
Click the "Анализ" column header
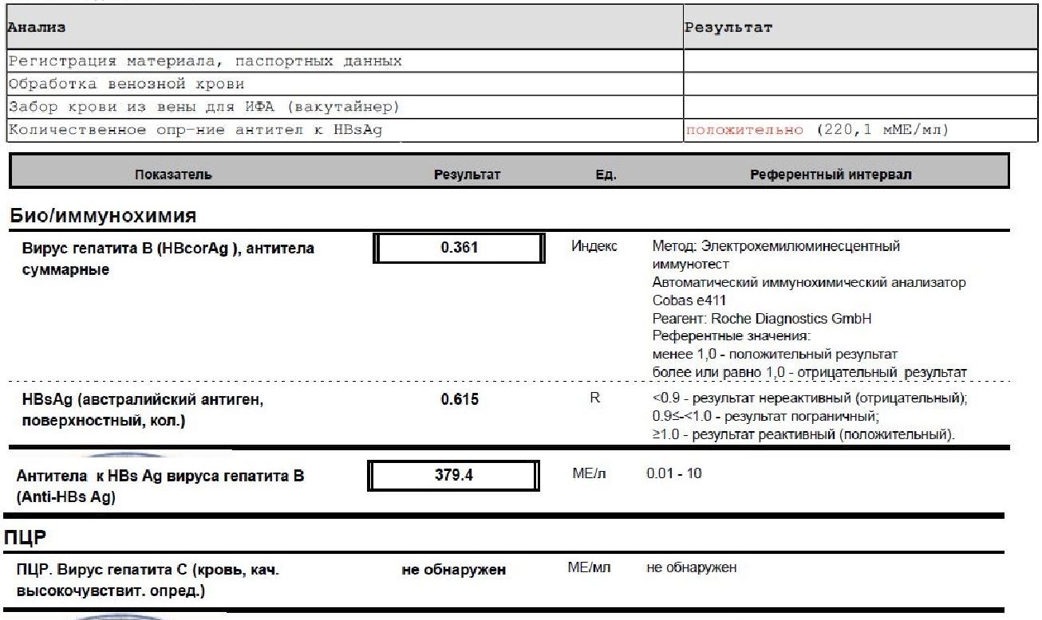point(37,28)
